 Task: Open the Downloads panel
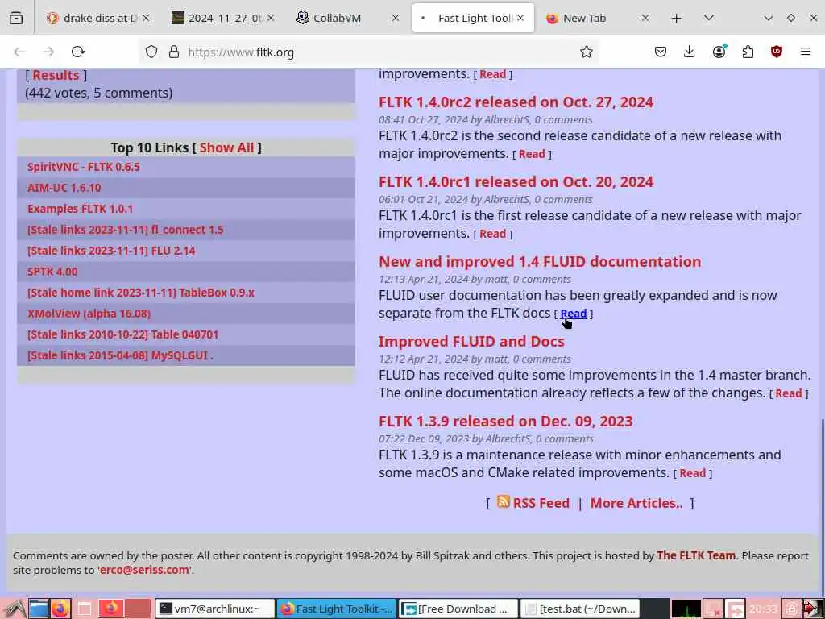[x=690, y=52]
